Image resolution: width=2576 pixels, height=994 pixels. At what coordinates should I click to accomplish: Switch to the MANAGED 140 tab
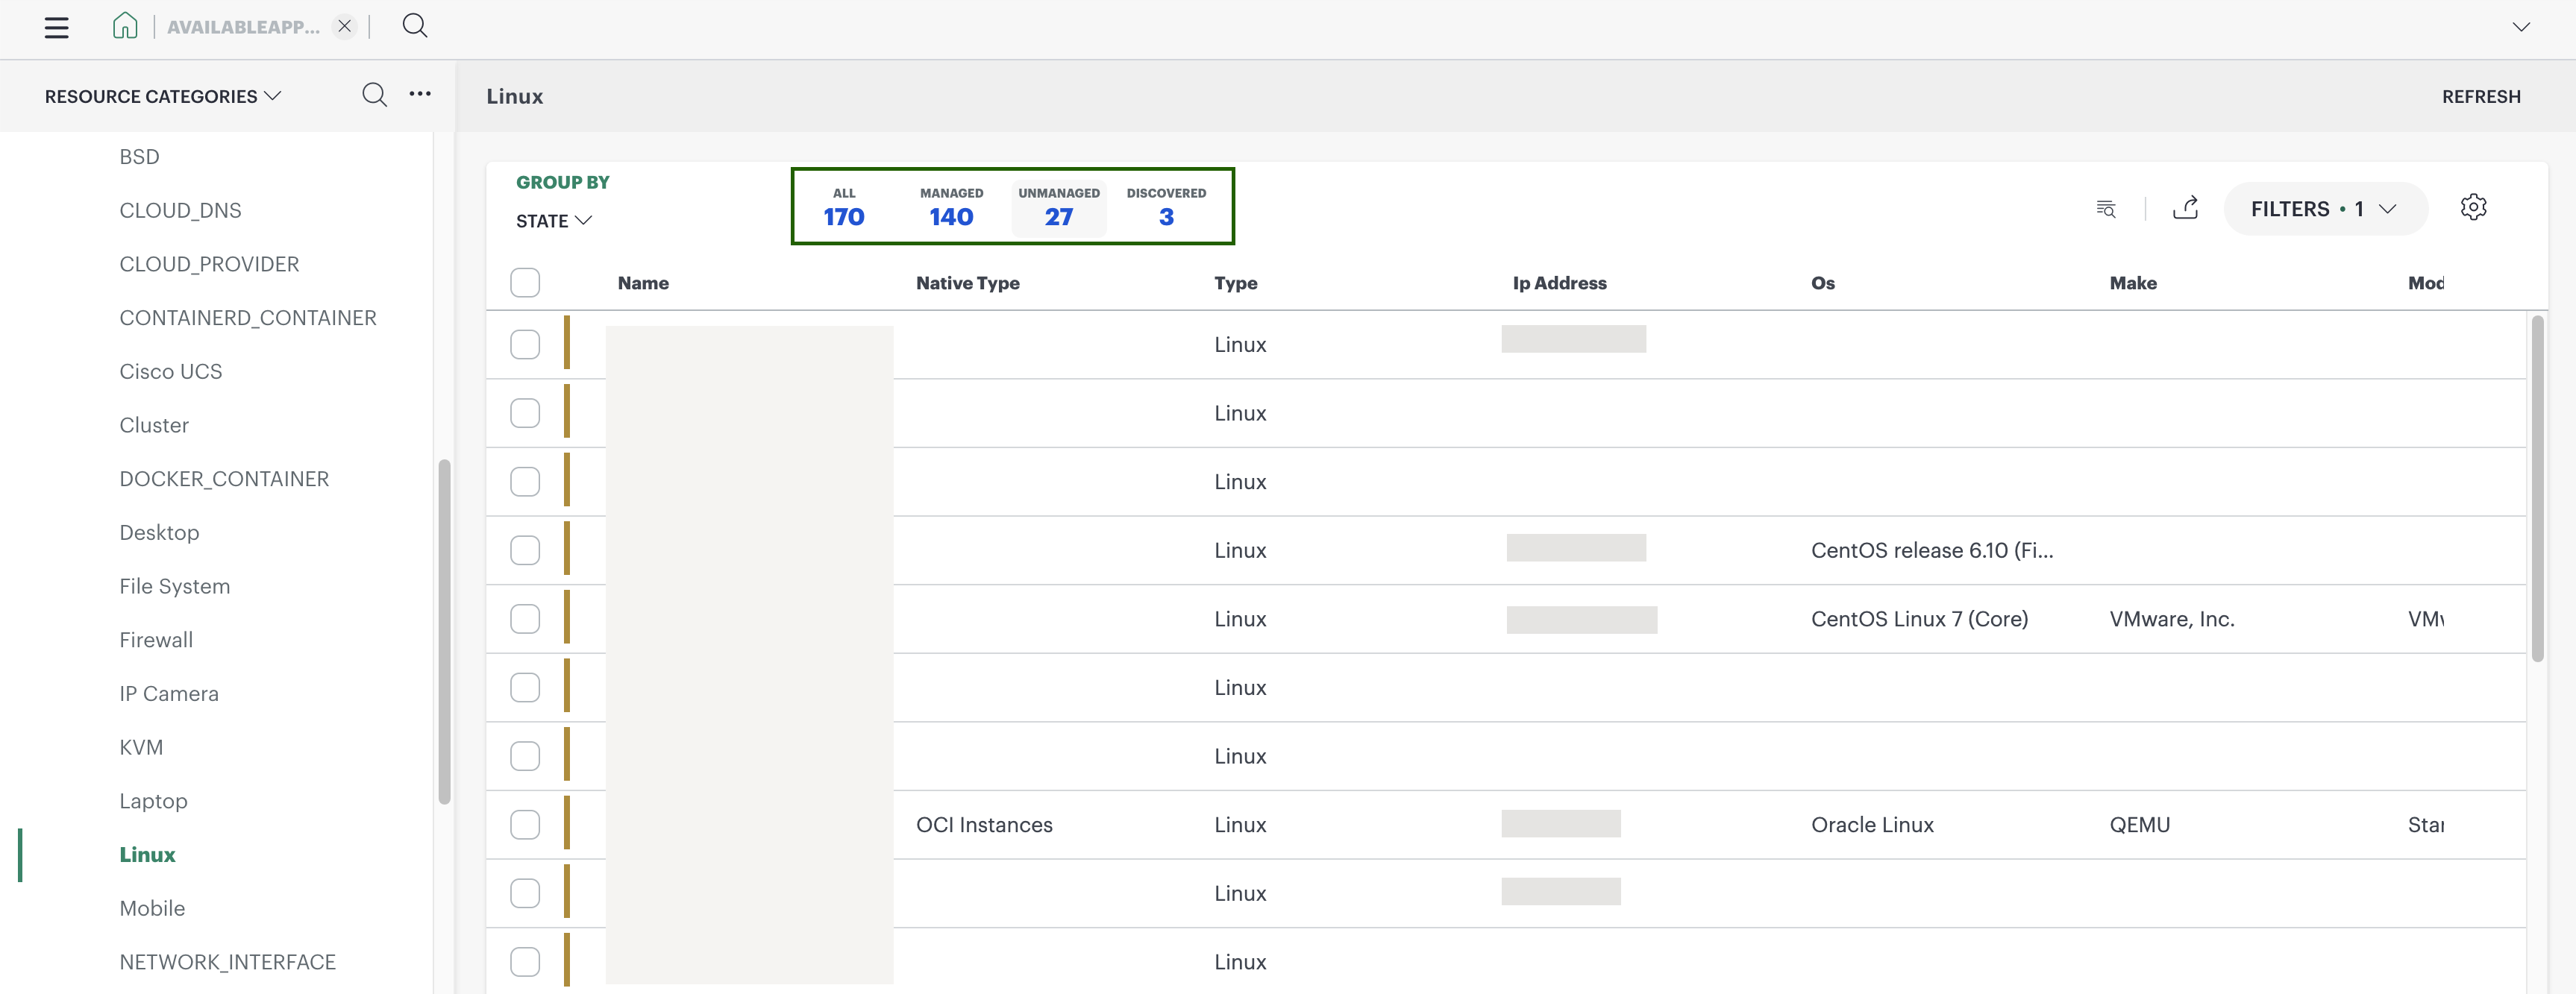[951, 207]
